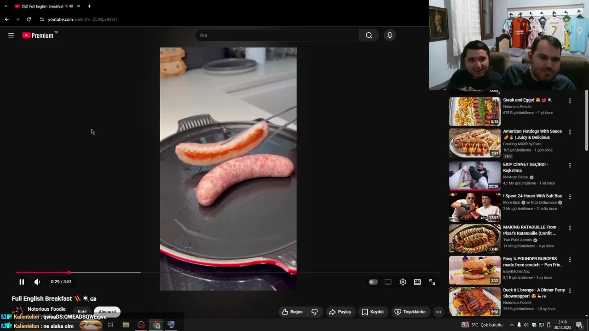Subscribe with the Abone ol button
Viewport: 589px width, 331px height.
[x=107, y=312]
